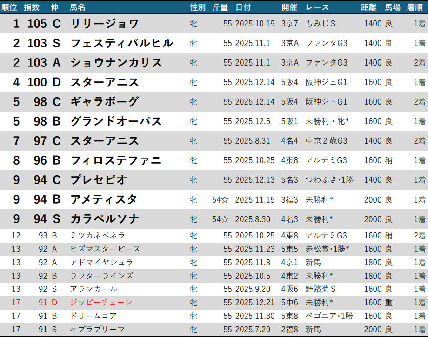Open the フェスティバルヒル horse entry
The image size is (428, 337).
122,43
